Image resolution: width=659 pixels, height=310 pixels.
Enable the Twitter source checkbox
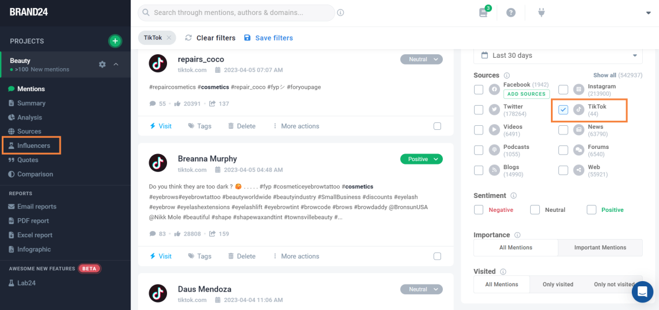click(x=479, y=110)
